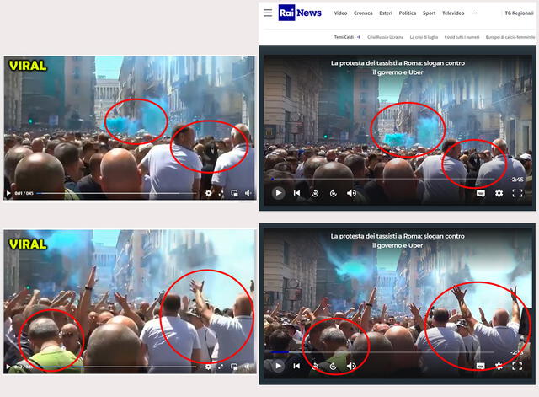Expand the three-dots more menu
The width and height of the screenshot is (539, 397).
[474, 13]
